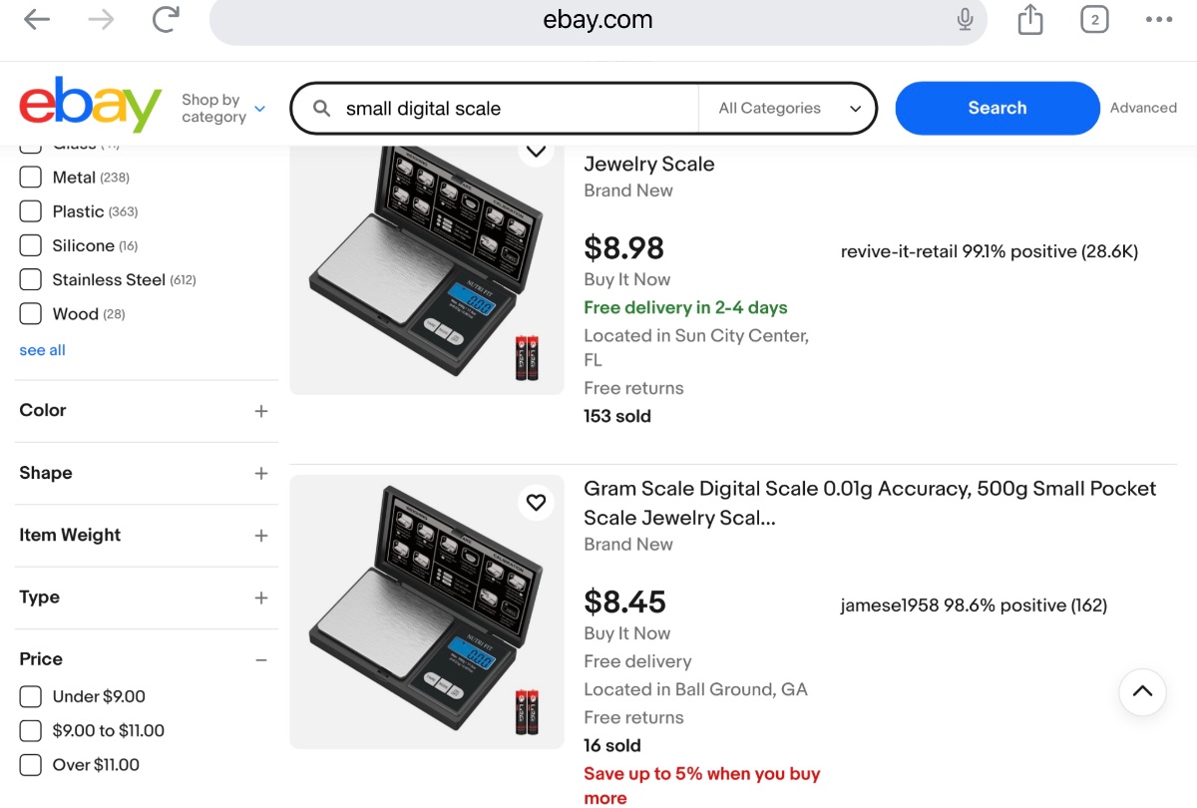Click the search field containing small digital scale
The height and width of the screenshot is (808, 1197).
pos(509,109)
